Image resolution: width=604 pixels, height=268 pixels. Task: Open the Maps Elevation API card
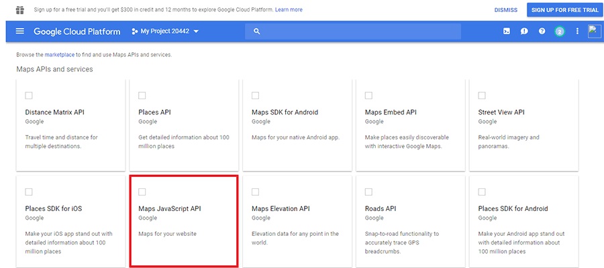295,221
